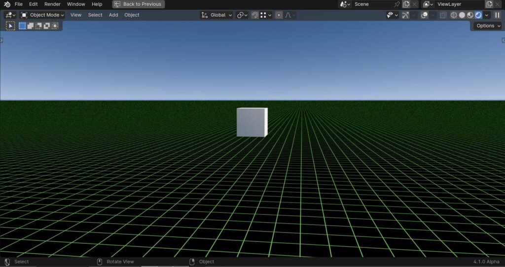The height and width of the screenshot is (267, 505).
Task: Click the Back to Previous button
Action: click(x=139, y=4)
